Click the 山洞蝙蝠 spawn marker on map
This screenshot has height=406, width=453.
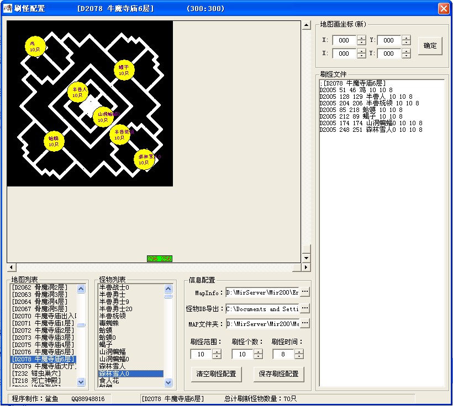tap(103, 117)
